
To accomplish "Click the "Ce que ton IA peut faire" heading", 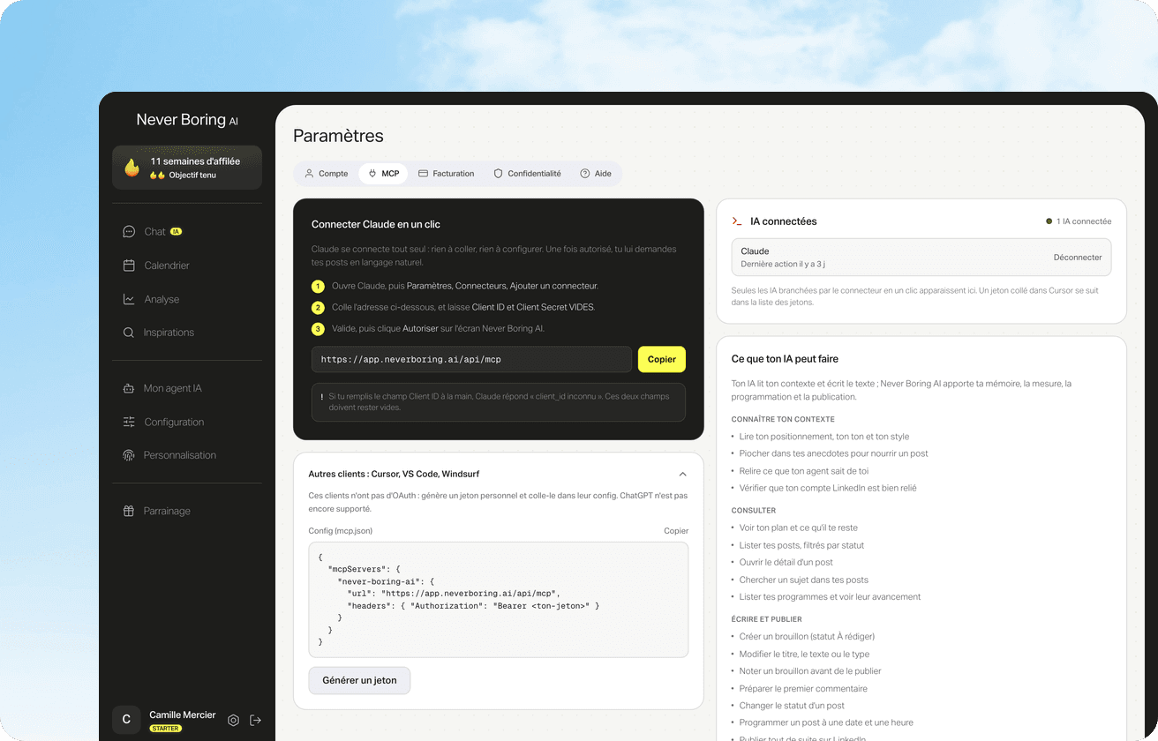I will 785,359.
